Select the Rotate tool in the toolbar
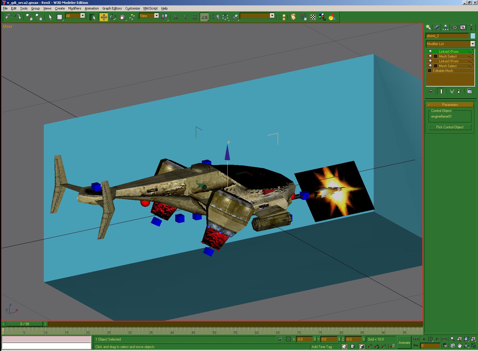 coord(113,17)
